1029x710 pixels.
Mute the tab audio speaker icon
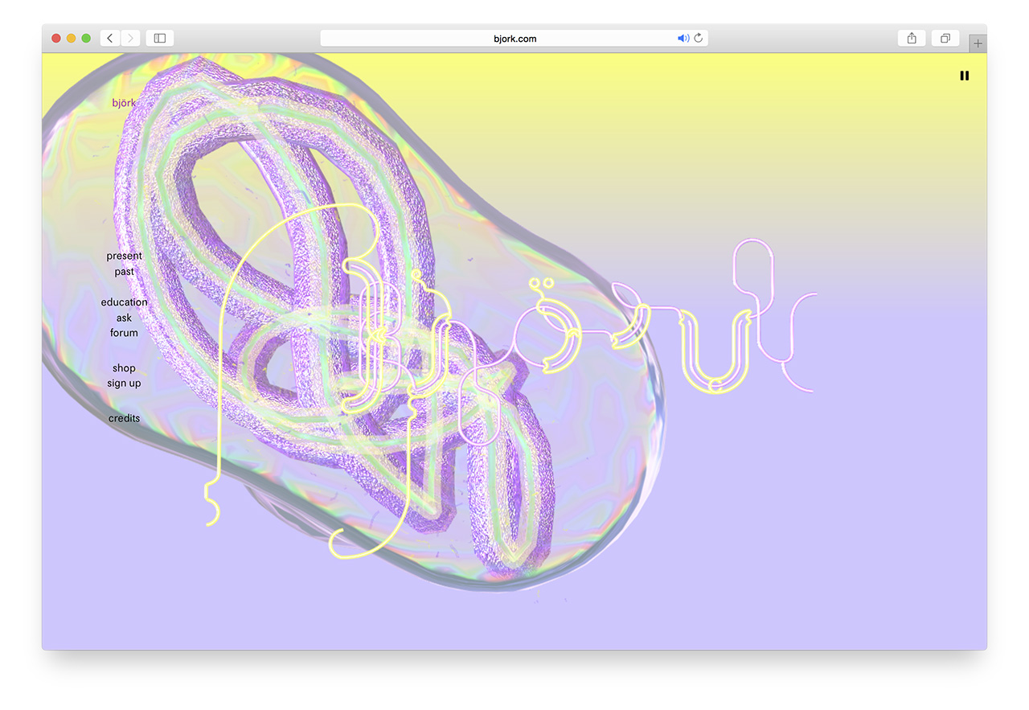pyautogui.click(x=683, y=38)
